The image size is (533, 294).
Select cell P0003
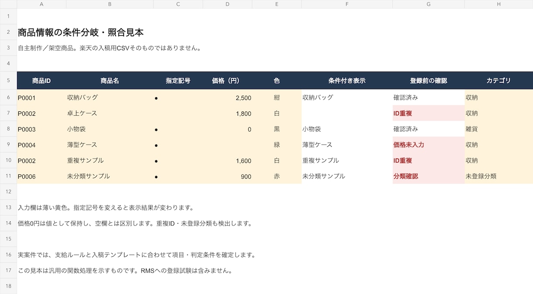pyautogui.click(x=42, y=129)
